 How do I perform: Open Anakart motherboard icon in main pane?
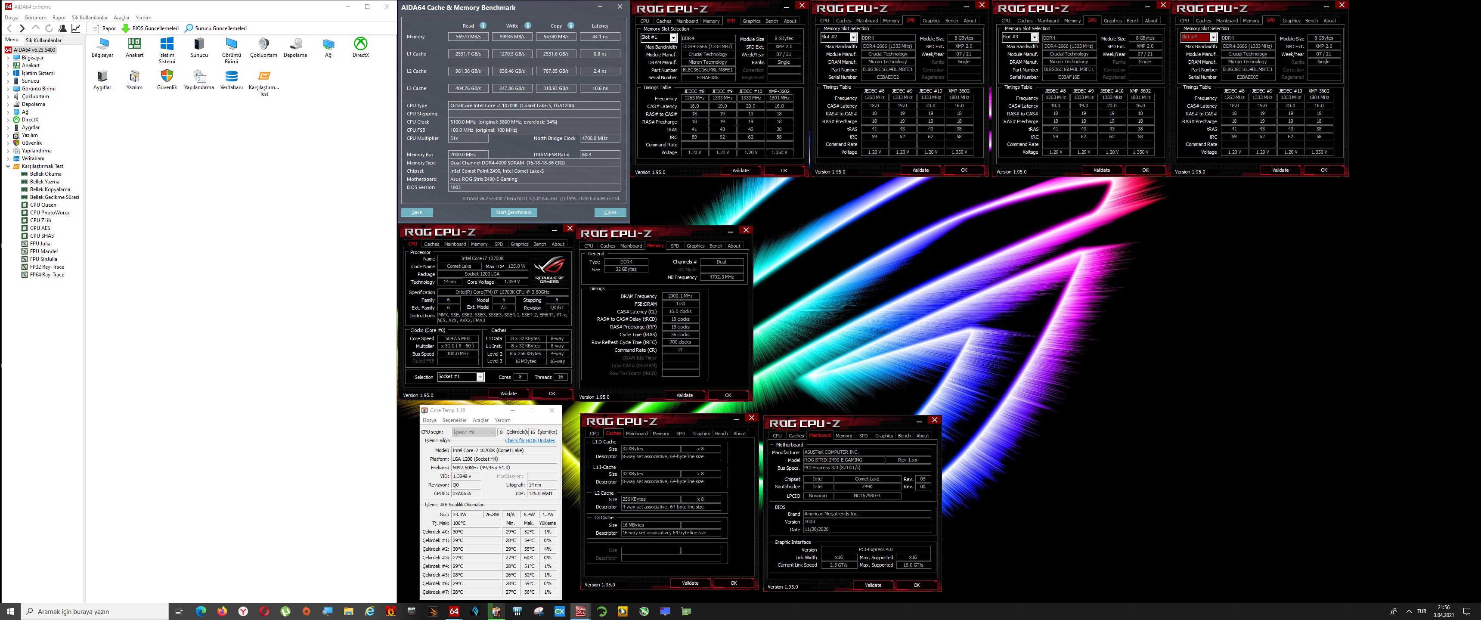[x=134, y=48]
